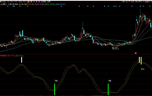This screenshot has width=152, height=96.
Task: Click the yellow sell signal bar
Action: pos(141,61)
